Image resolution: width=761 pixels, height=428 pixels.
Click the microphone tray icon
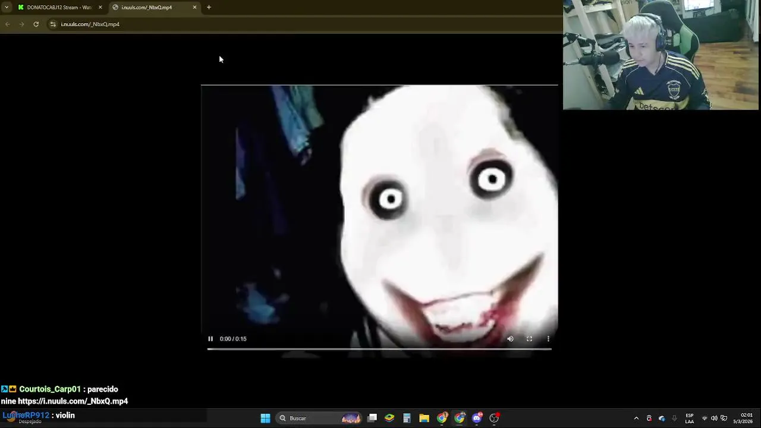pyautogui.click(x=674, y=418)
